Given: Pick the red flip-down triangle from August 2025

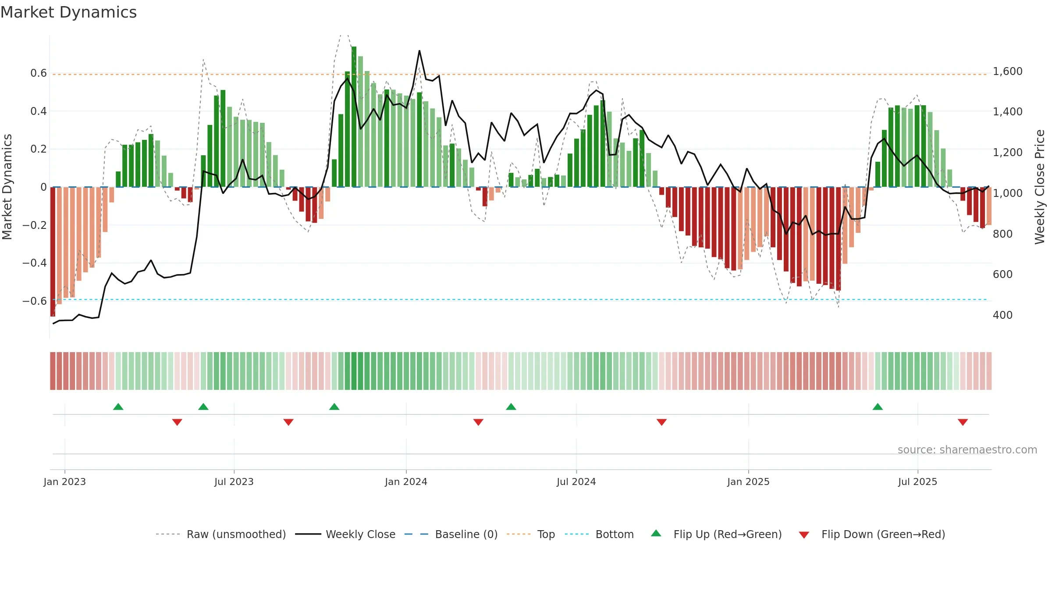Looking at the screenshot, I should (x=963, y=422).
